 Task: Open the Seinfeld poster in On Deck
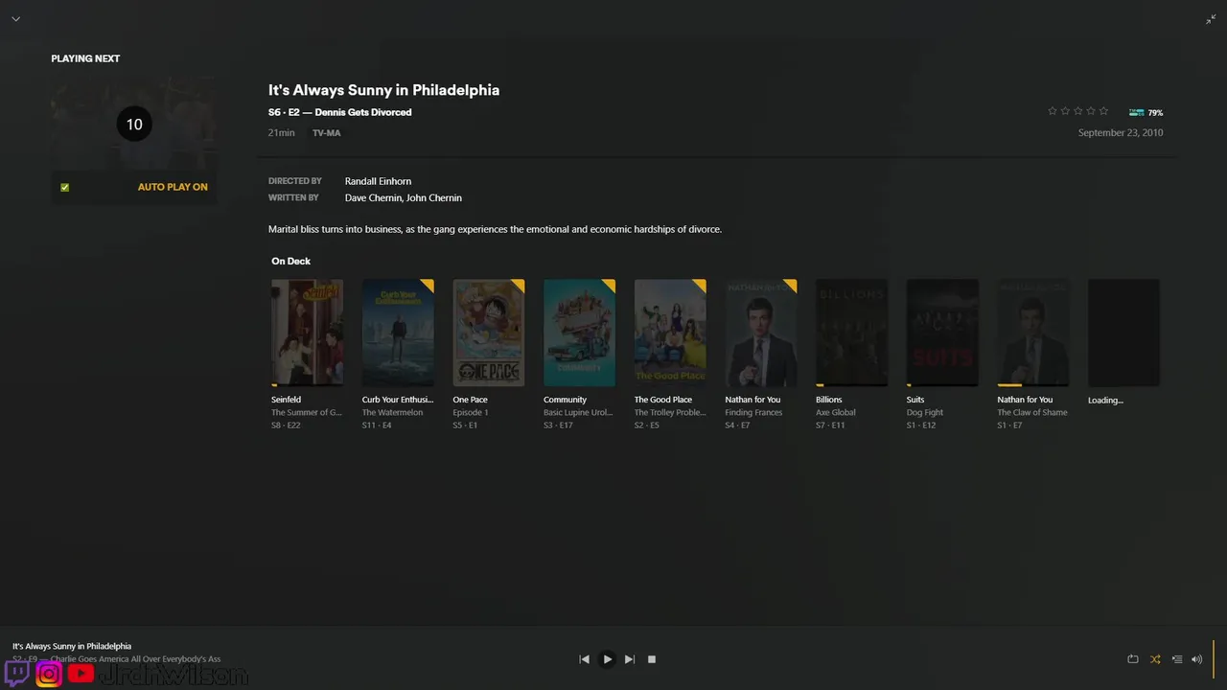click(x=307, y=333)
